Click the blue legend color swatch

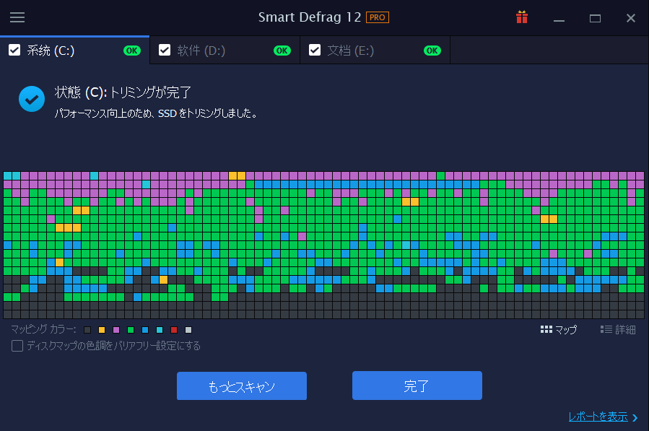(x=145, y=330)
